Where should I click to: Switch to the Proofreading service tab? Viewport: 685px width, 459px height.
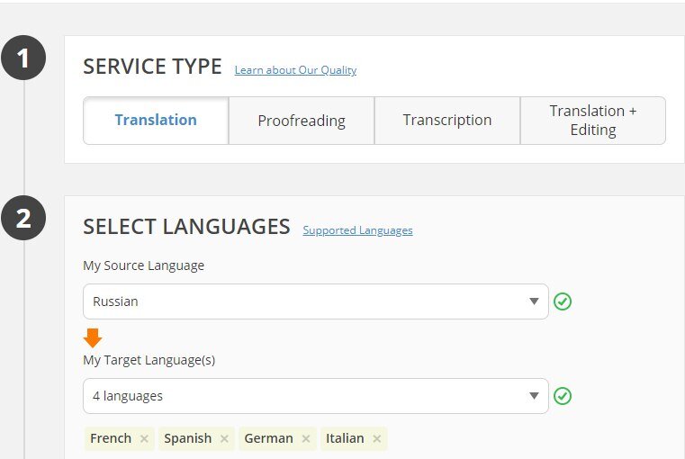point(302,121)
